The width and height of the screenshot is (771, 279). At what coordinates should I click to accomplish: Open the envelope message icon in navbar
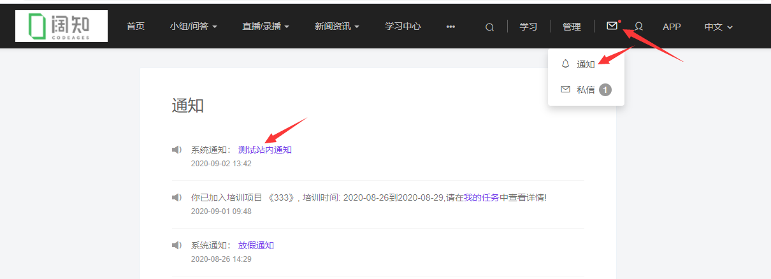pos(612,26)
